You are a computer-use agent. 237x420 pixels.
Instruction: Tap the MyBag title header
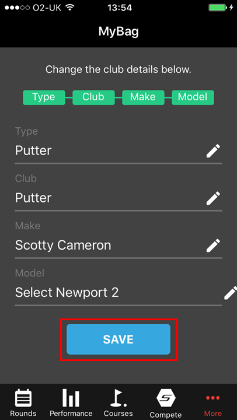(118, 32)
